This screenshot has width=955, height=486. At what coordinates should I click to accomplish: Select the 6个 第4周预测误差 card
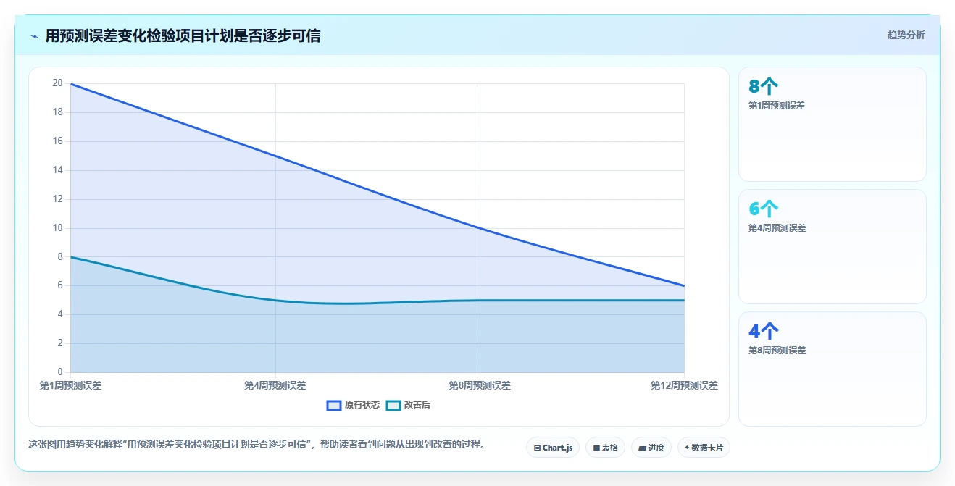(832, 246)
